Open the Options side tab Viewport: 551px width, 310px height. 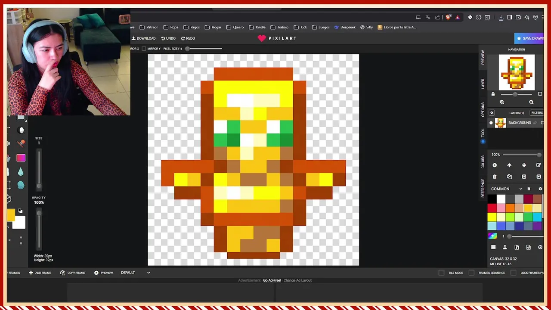[483, 109]
